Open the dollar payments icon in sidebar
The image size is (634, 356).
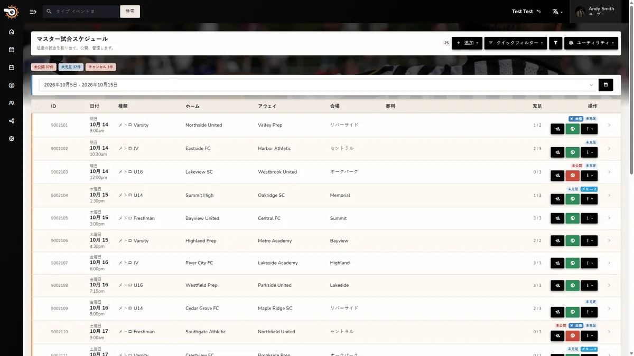12,85
